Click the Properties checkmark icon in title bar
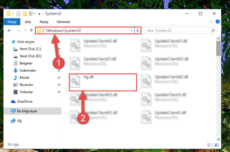 click(x=18, y=14)
